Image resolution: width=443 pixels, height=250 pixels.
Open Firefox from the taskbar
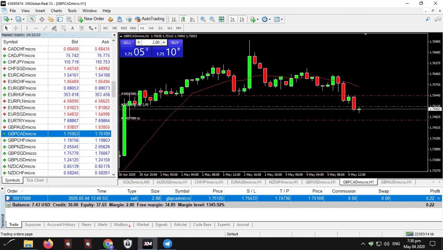point(48,244)
